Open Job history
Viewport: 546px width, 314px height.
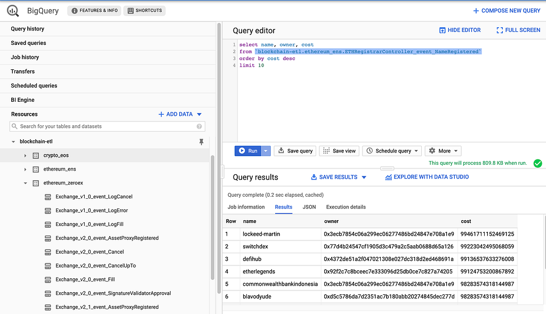[x=25, y=58]
